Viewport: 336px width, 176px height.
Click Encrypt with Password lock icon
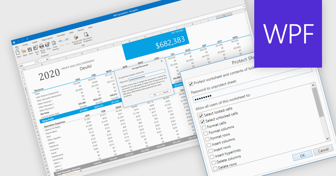pos(76,37)
